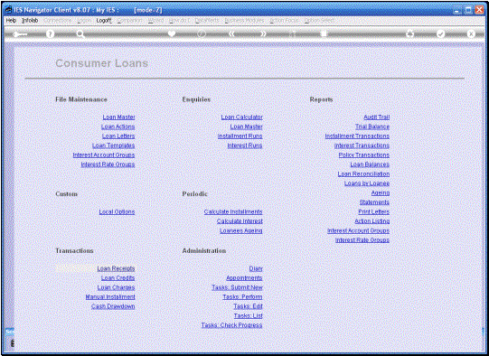
Task: Click the key icon in the toolbar
Action: coord(20,34)
